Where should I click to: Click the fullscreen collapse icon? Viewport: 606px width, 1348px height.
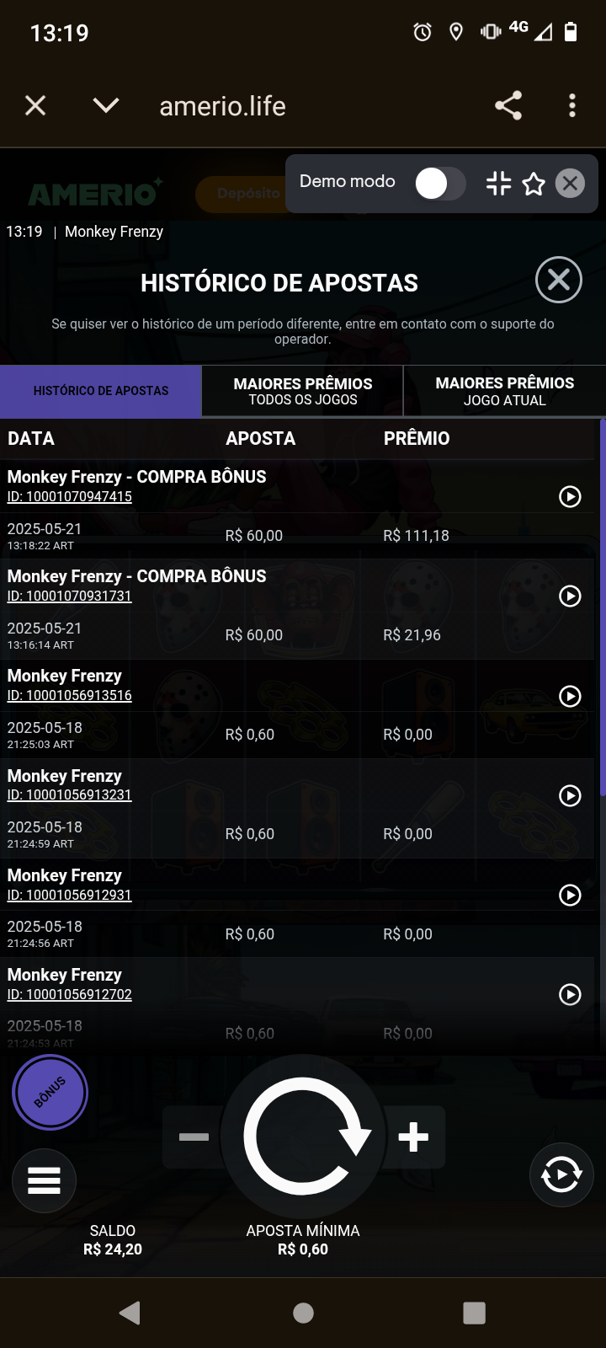tap(498, 184)
